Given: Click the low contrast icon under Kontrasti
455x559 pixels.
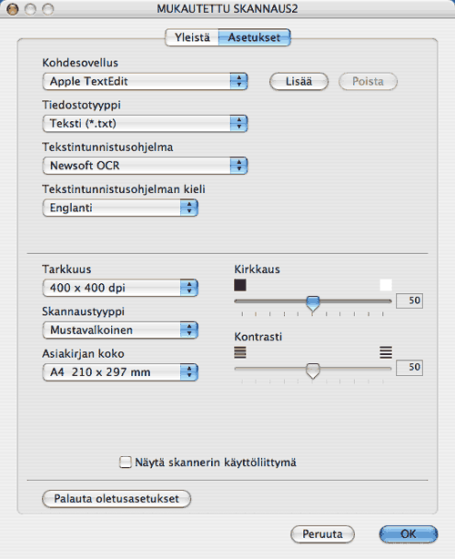Looking at the screenshot, I should [240, 352].
